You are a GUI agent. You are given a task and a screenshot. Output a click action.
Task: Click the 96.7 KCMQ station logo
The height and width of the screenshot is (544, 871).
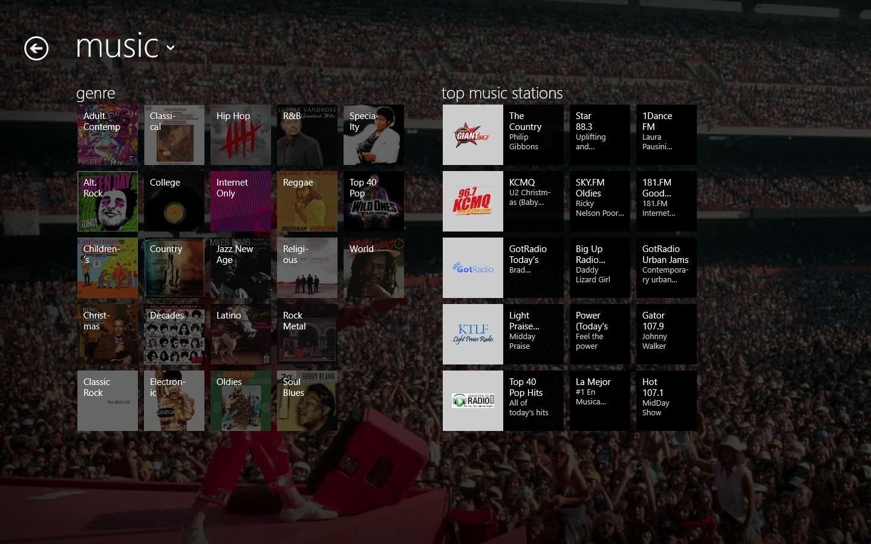[x=473, y=201]
